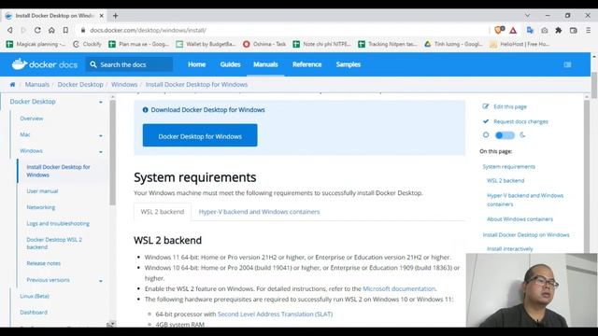Click the moon dark mode icon
The width and height of the screenshot is (598, 336).
522,134
